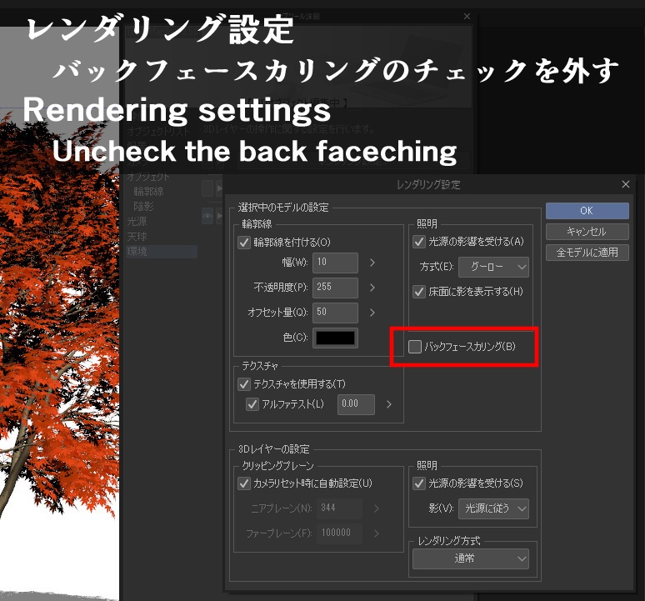
Task: Open the 影(V) 光源に従う dropdown
Action: pyautogui.click(x=493, y=508)
